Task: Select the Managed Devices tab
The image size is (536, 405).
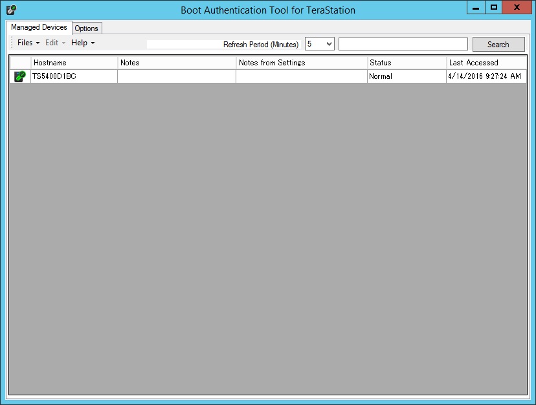Action: [39, 27]
